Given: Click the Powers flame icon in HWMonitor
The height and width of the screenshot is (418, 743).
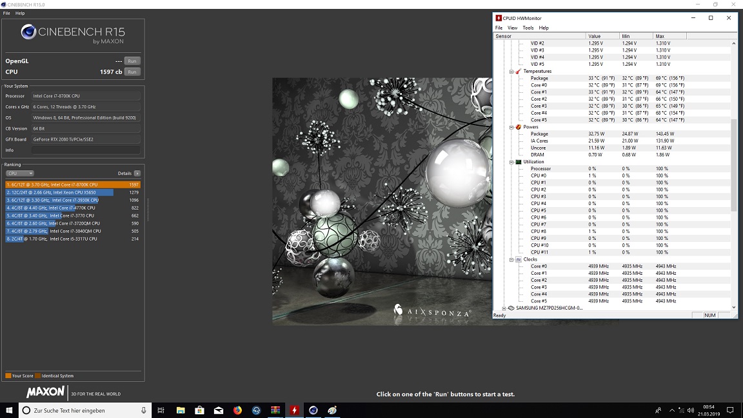Looking at the screenshot, I should pyautogui.click(x=519, y=127).
